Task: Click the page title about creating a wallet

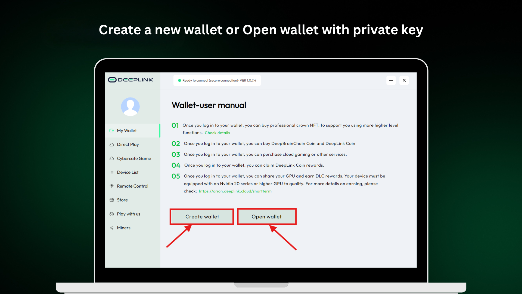Action: pos(261,30)
